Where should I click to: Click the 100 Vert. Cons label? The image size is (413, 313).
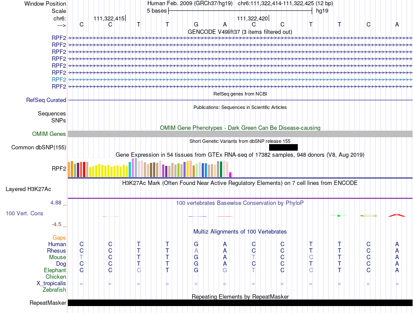coord(24,213)
